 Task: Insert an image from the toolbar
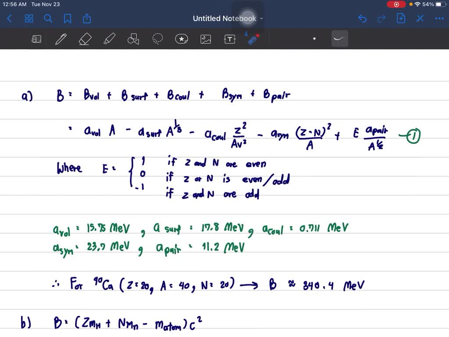point(205,39)
